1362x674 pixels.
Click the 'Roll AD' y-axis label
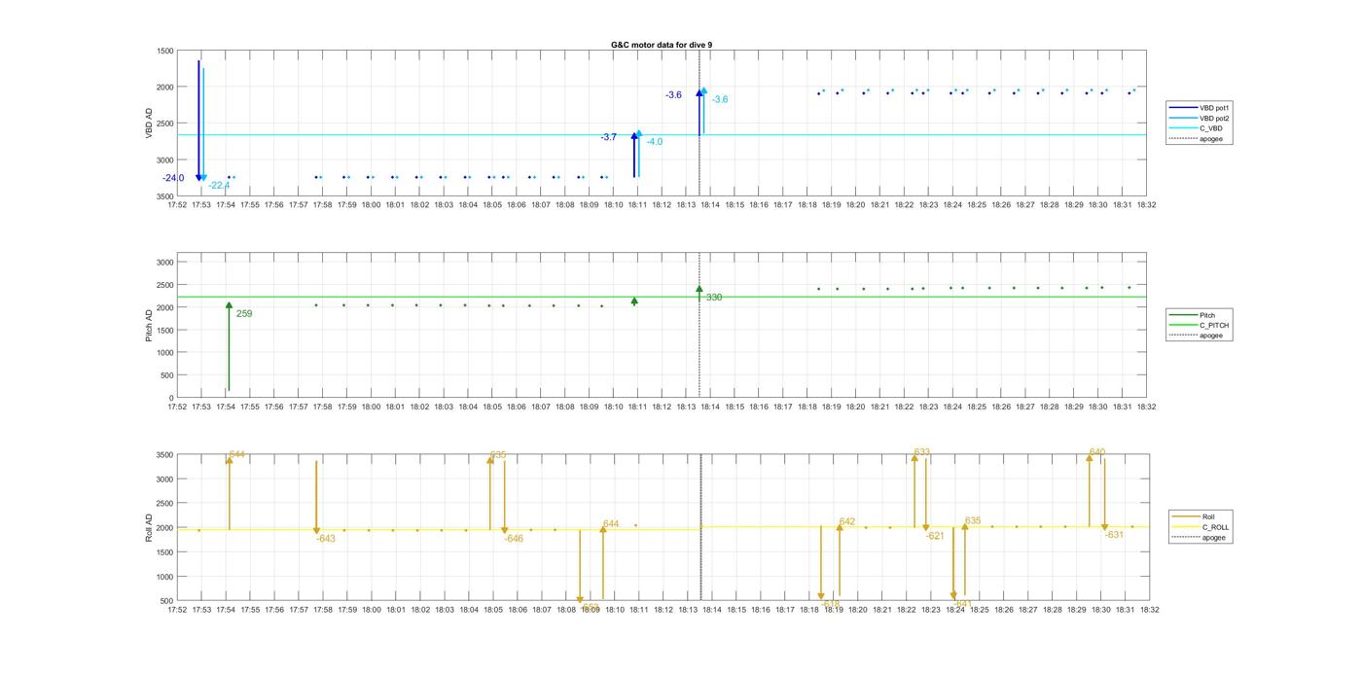[150, 528]
